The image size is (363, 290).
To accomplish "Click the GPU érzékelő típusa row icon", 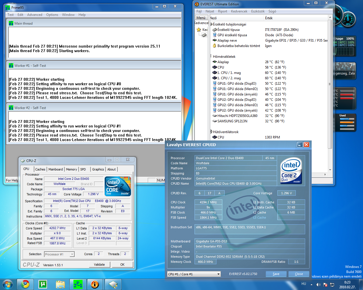I will tap(215, 35).
